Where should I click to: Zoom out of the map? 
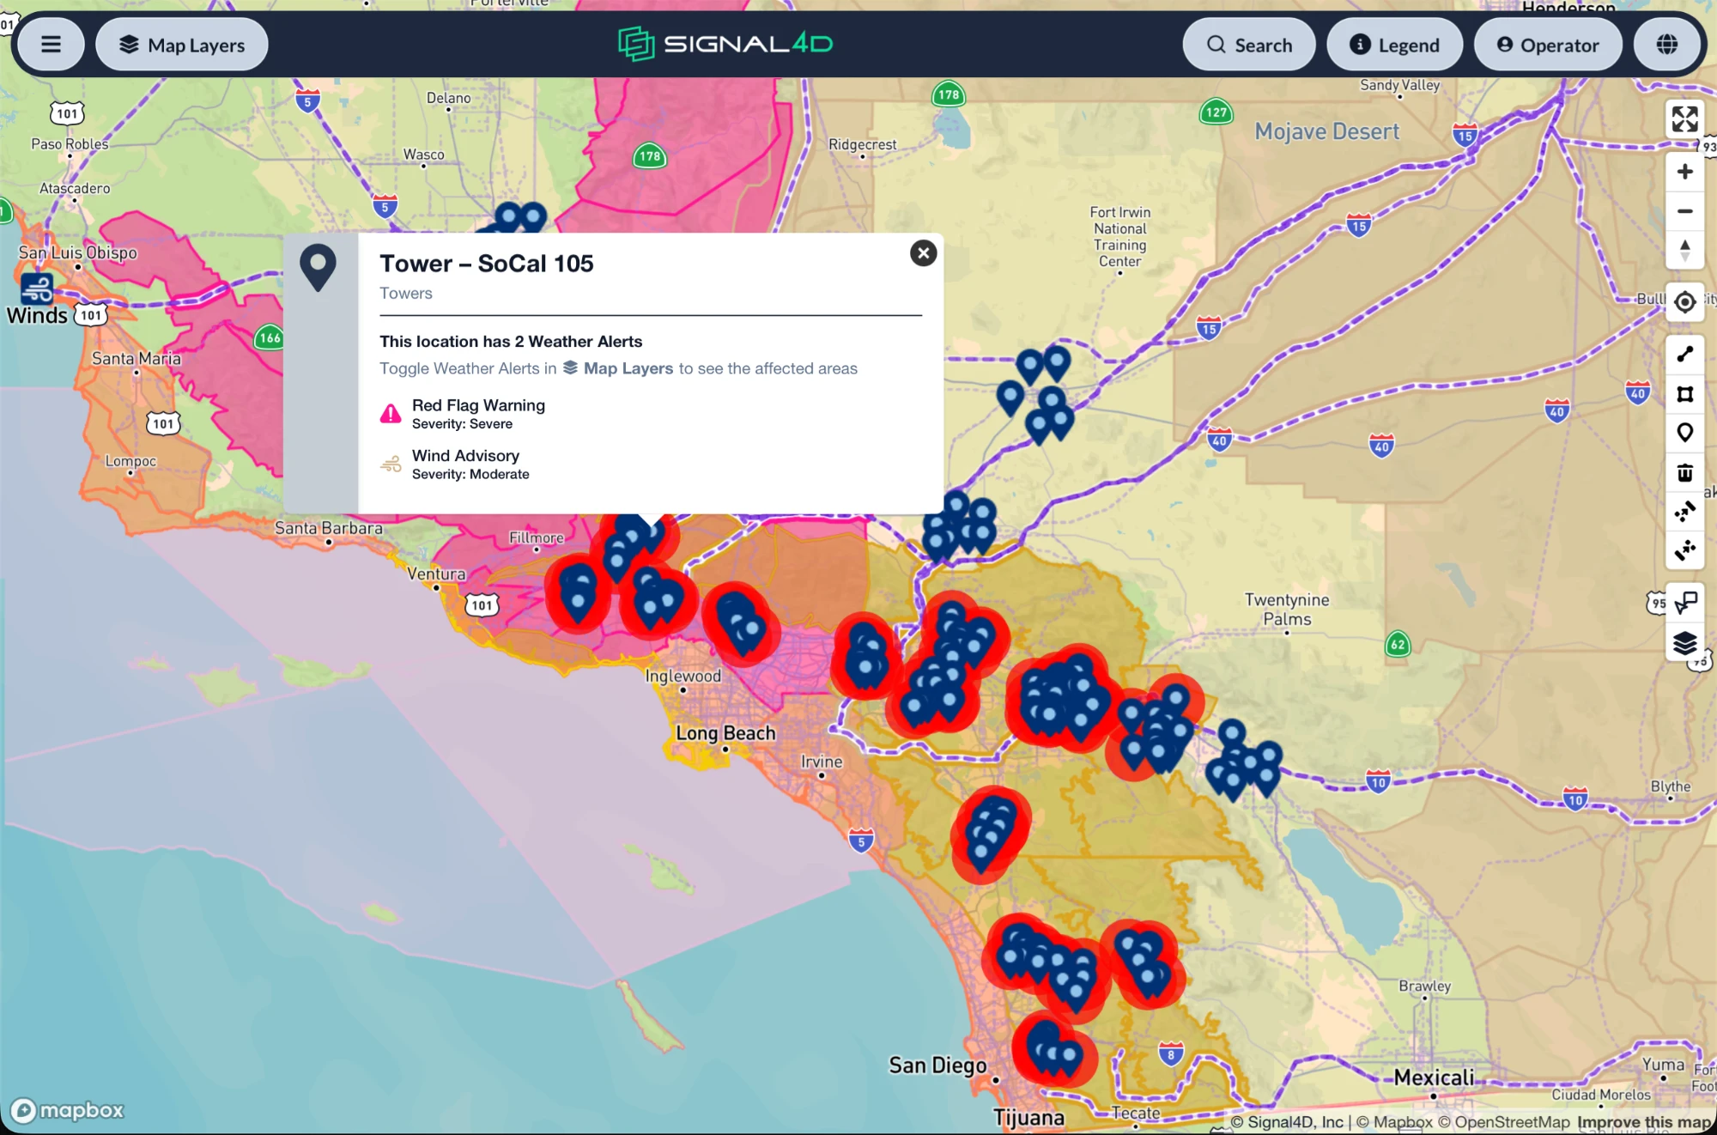coord(1684,211)
